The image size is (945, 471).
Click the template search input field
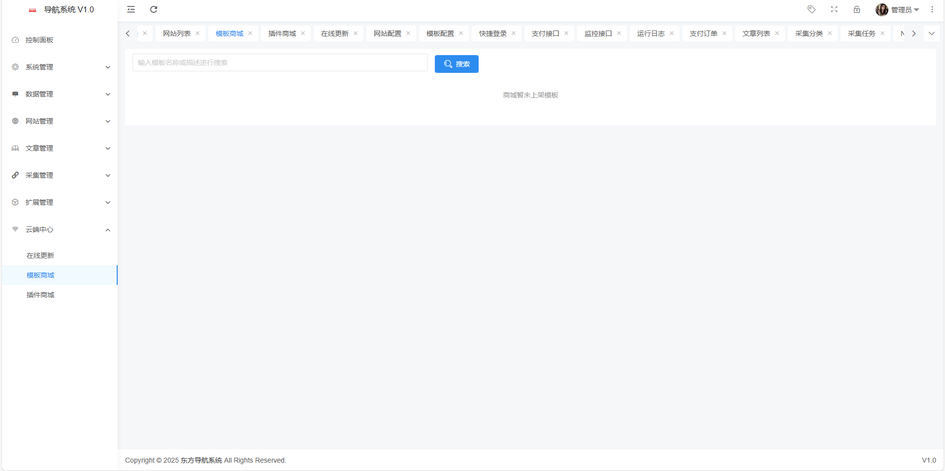click(279, 63)
